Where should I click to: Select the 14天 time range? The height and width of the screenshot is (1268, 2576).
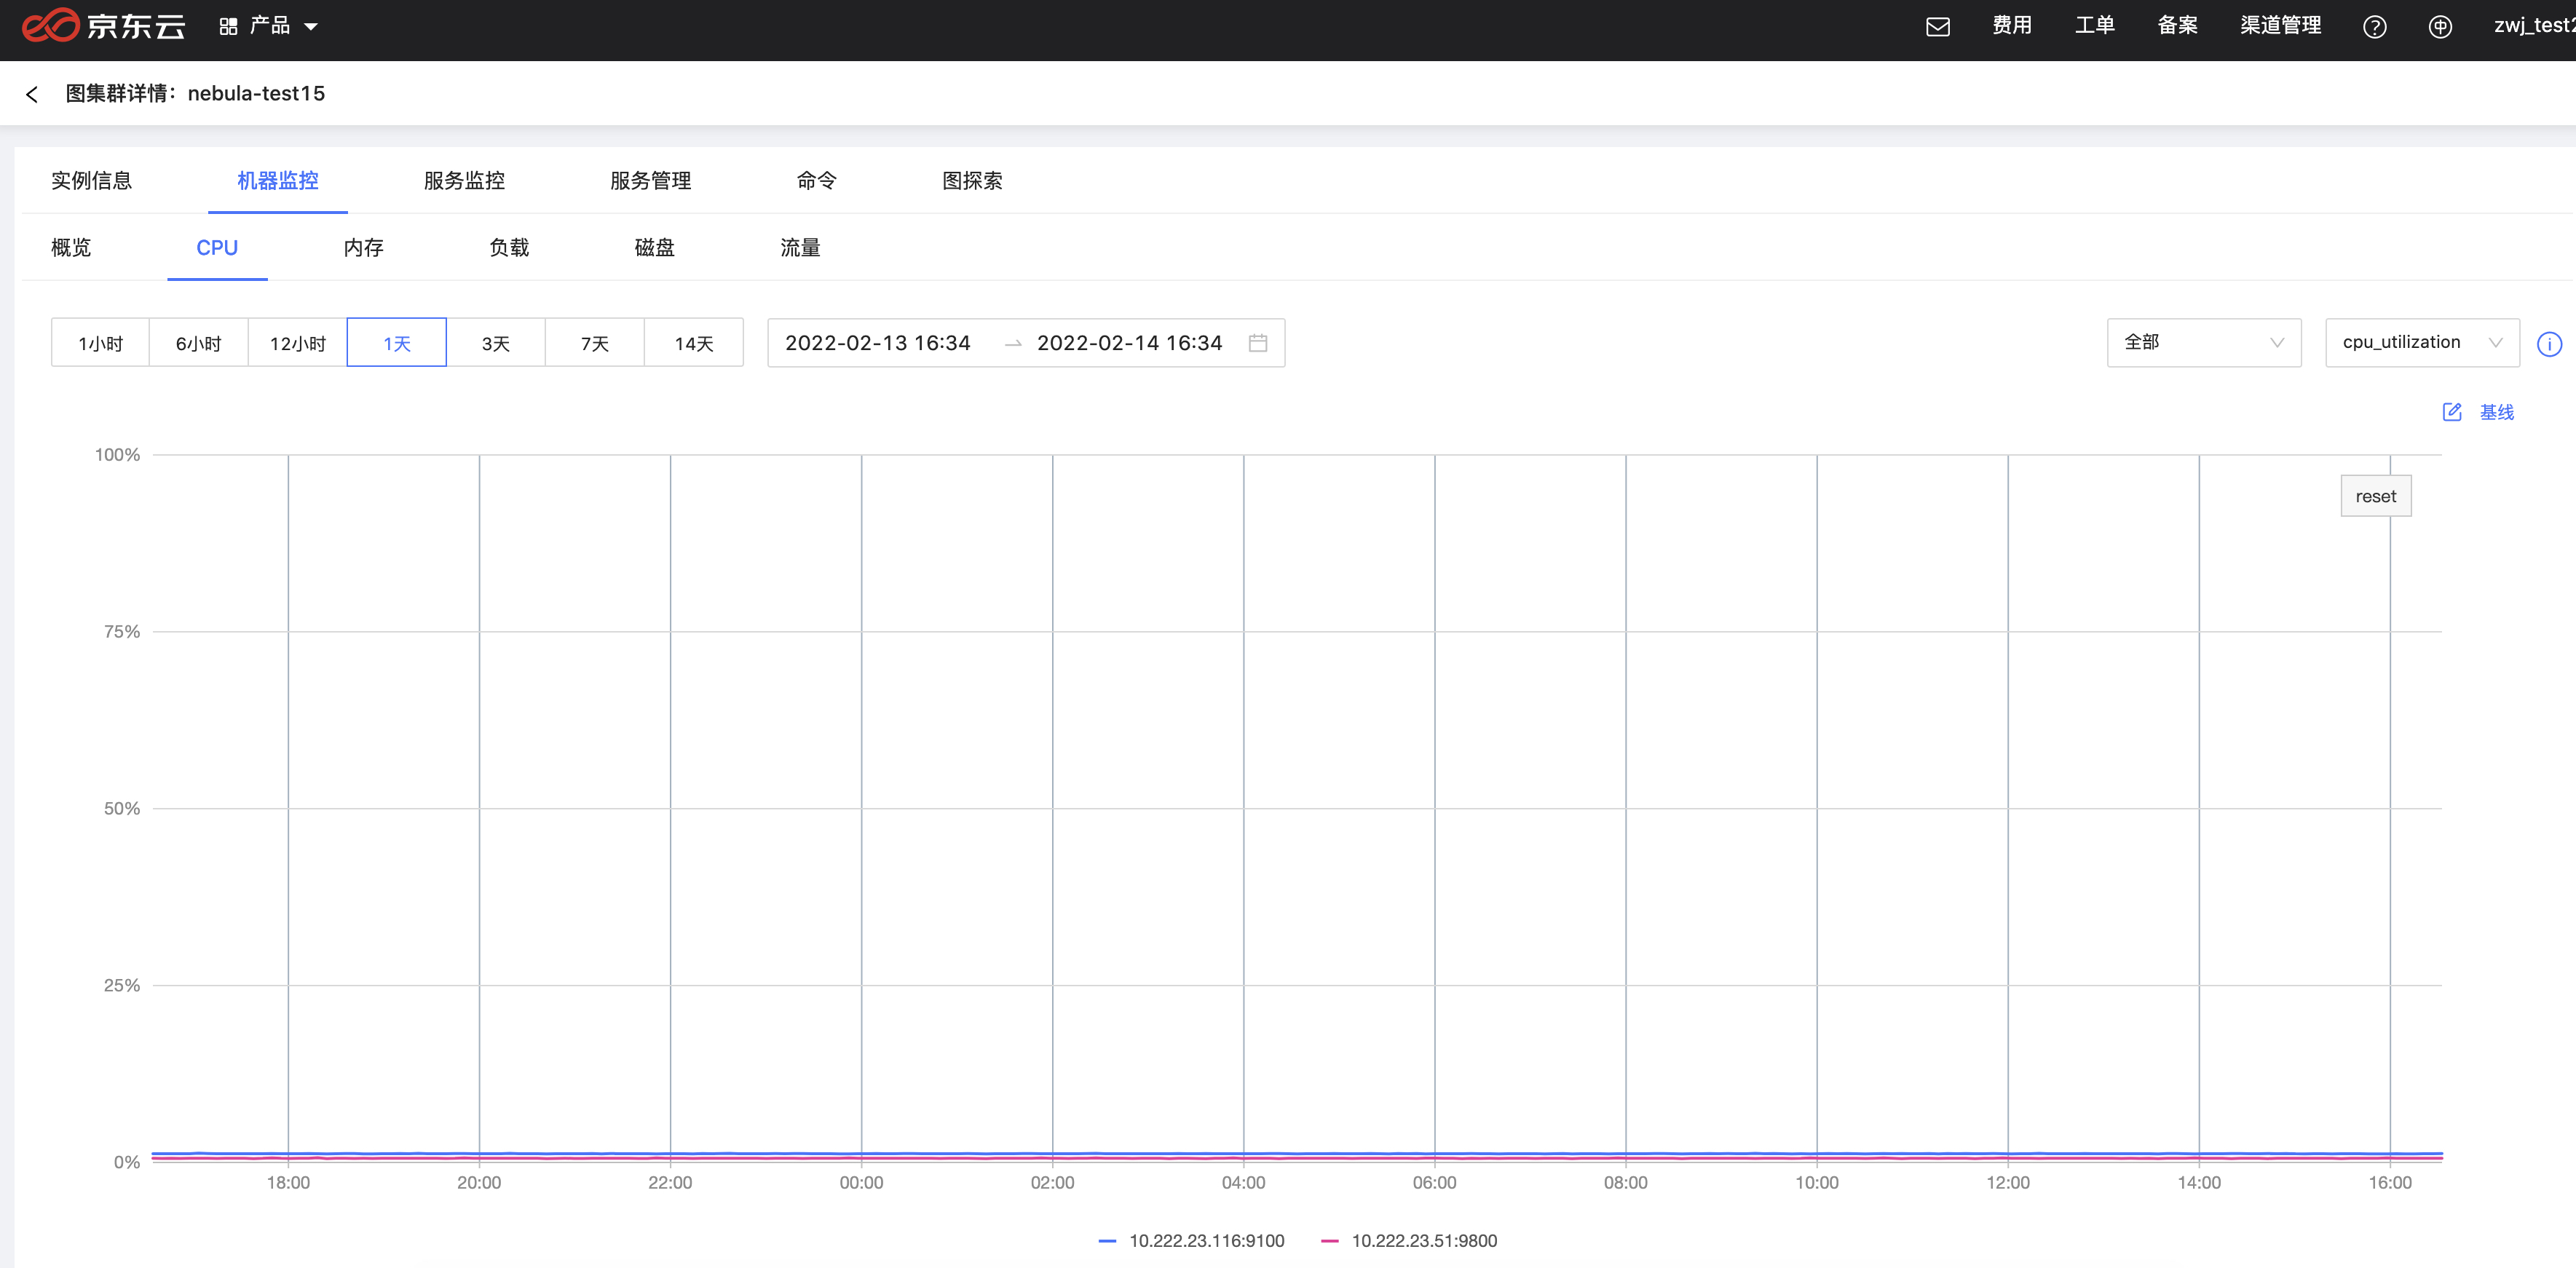tap(693, 343)
